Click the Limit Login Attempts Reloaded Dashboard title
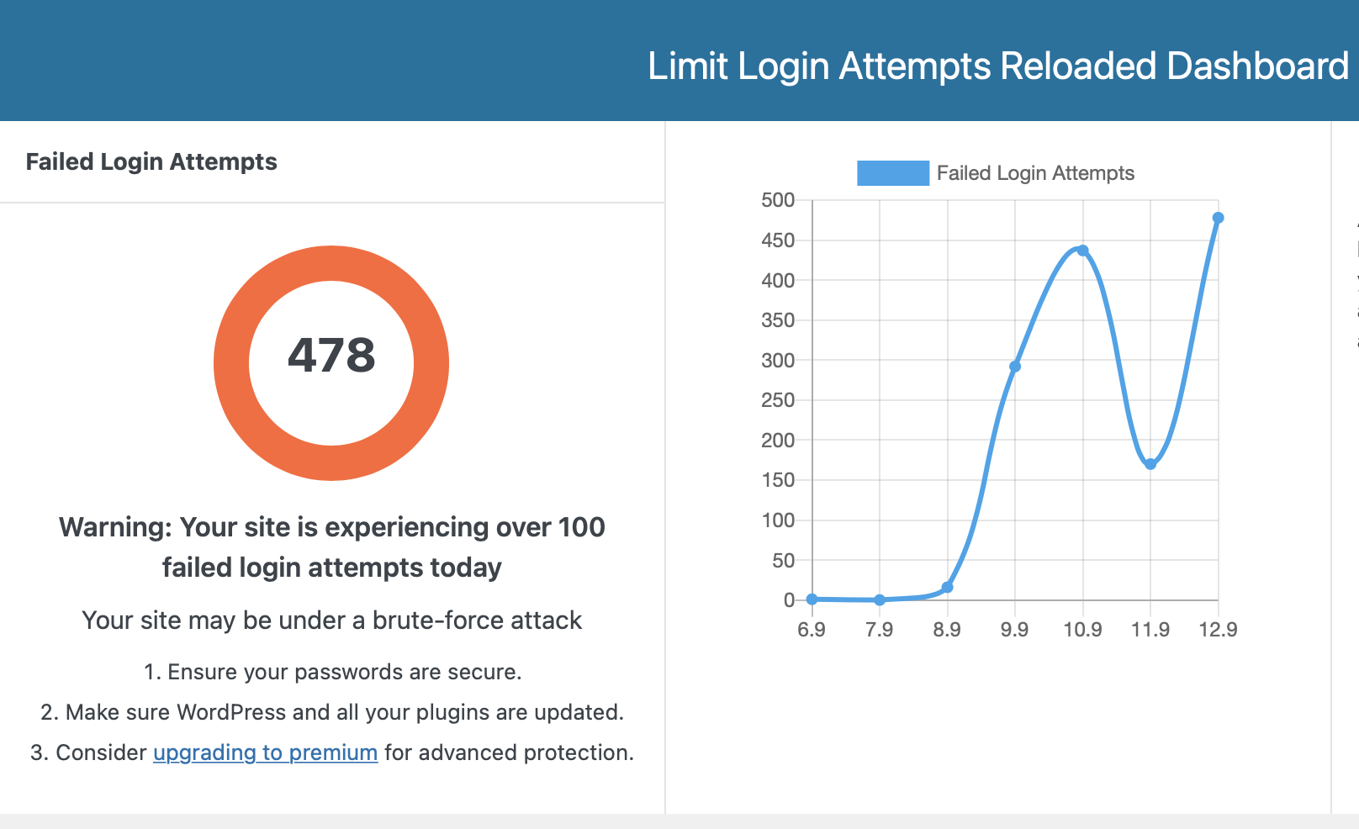The image size is (1359, 829). pyautogui.click(x=998, y=66)
